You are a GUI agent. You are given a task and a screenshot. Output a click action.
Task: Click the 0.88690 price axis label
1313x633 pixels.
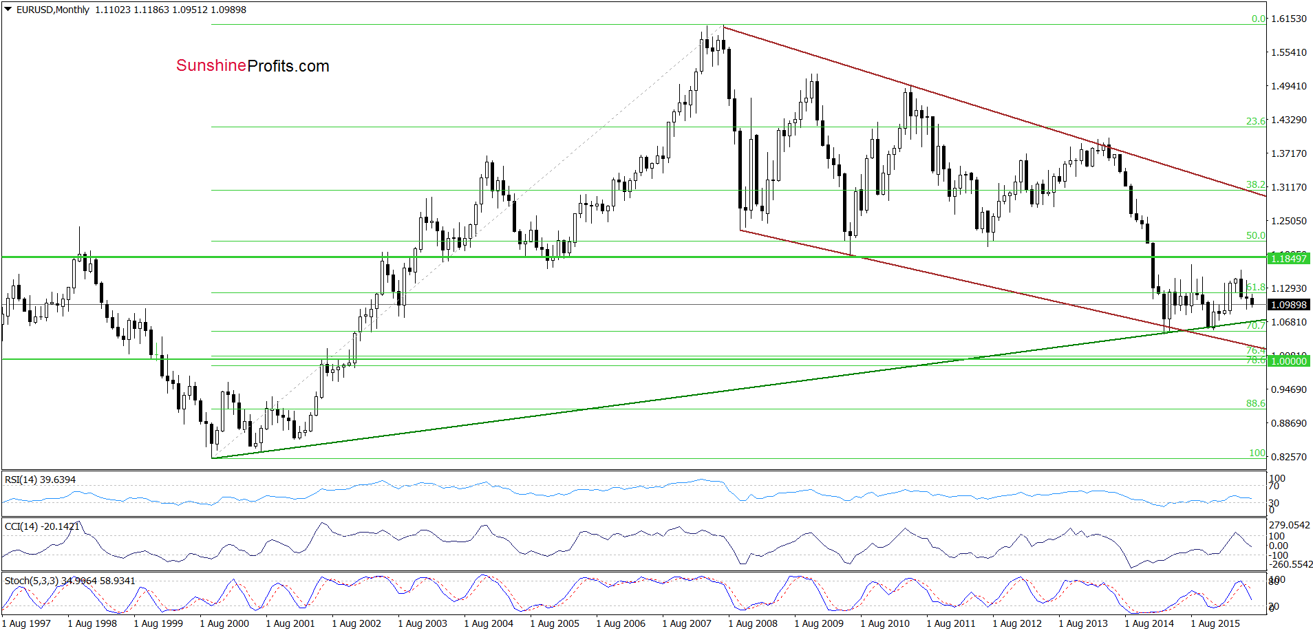[1289, 423]
